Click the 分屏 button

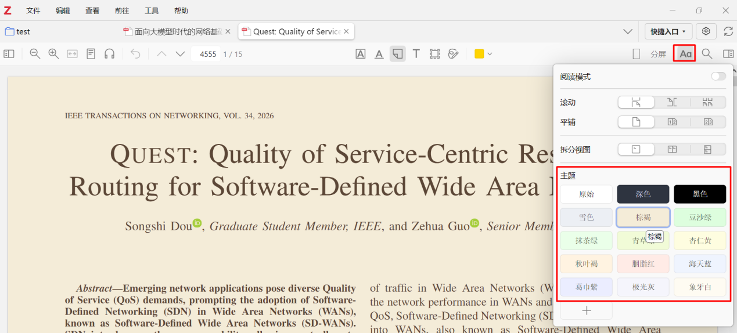coord(658,54)
